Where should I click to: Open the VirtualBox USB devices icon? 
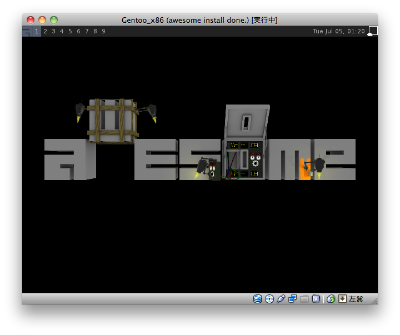click(281, 299)
